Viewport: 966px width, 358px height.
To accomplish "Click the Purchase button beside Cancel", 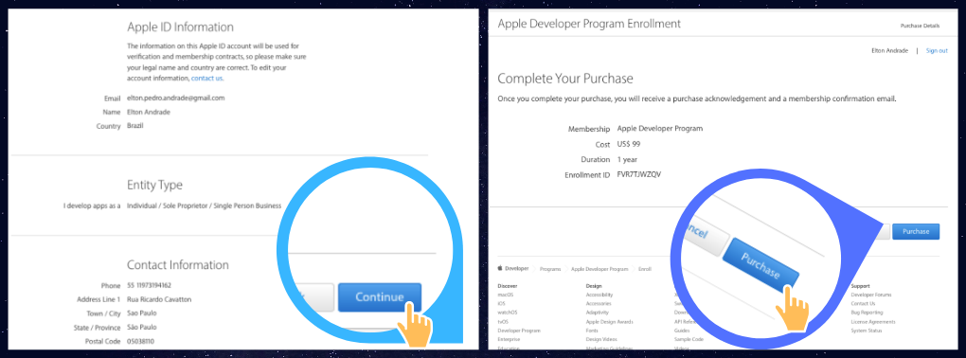I will (916, 232).
